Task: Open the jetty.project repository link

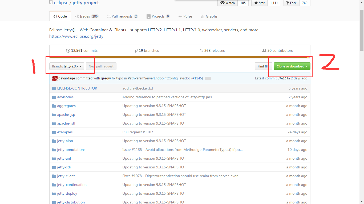Action: (86, 3)
